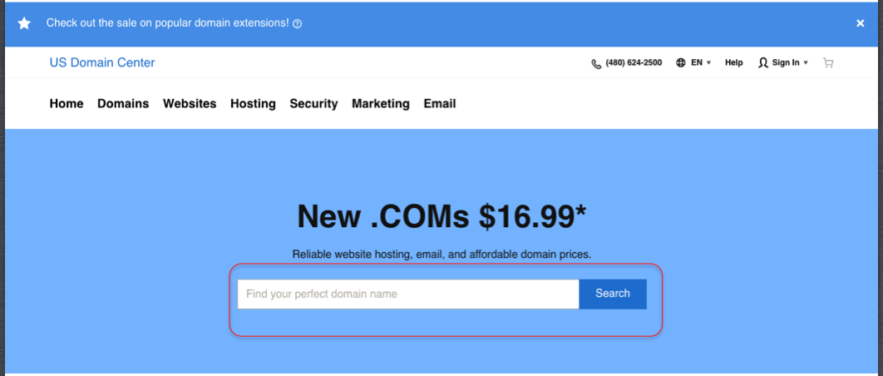Expand the EN language dropdown arrow
The height and width of the screenshot is (376, 883).
[708, 63]
